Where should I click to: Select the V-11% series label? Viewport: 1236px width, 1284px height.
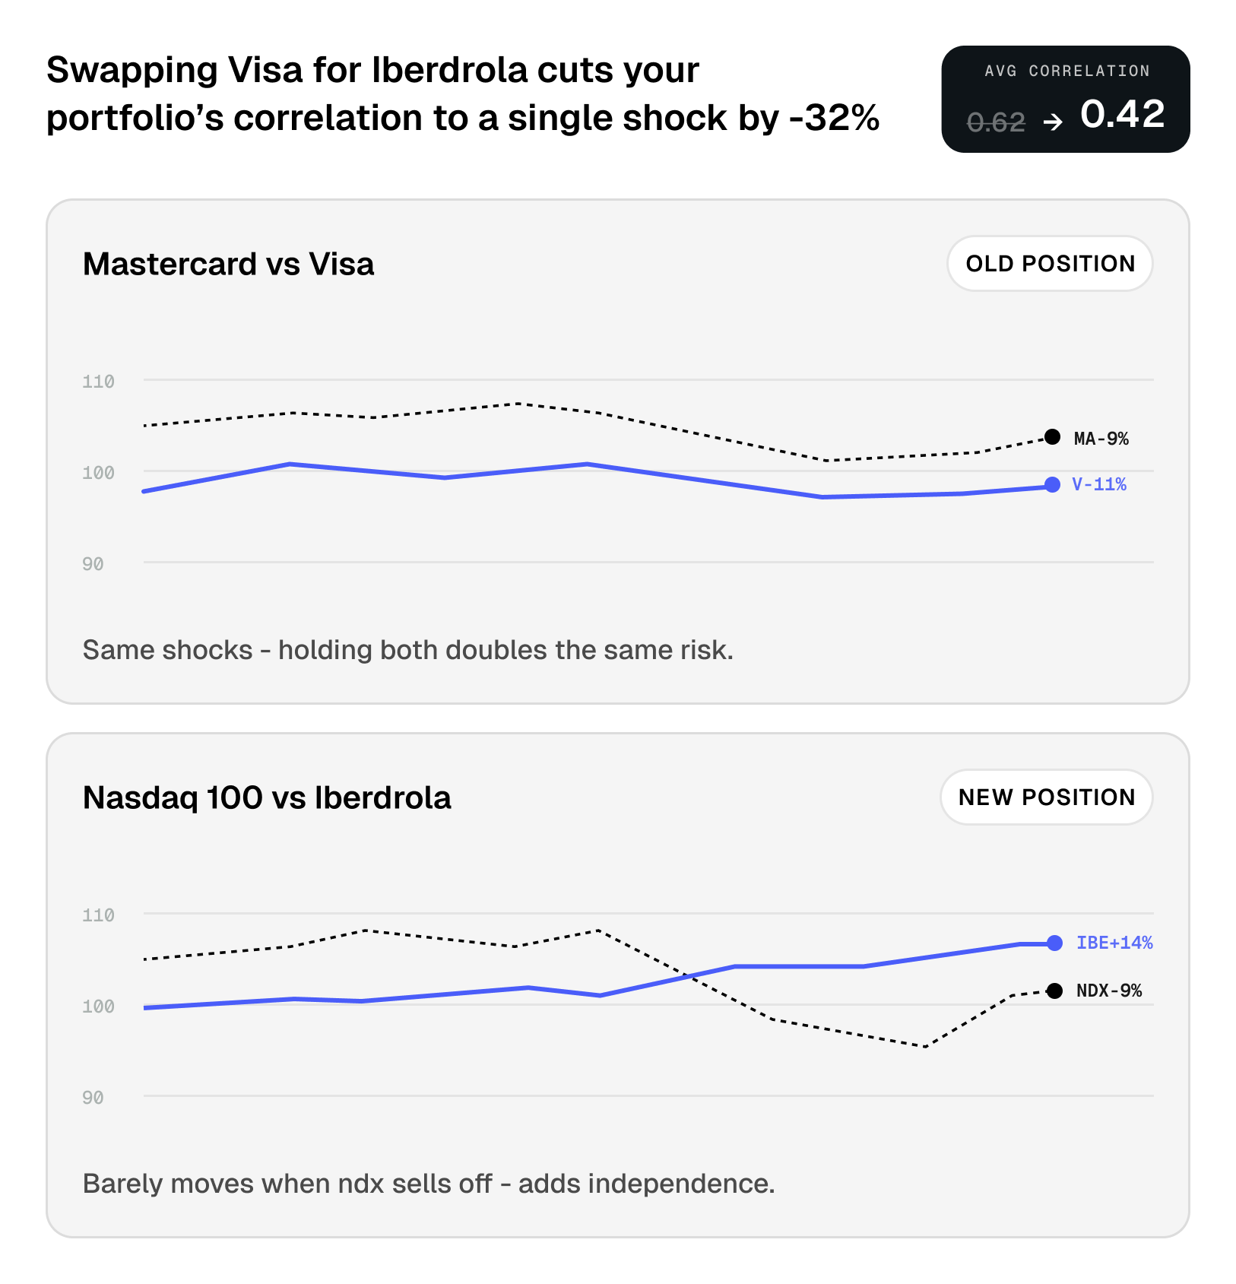(x=1099, y=484)
